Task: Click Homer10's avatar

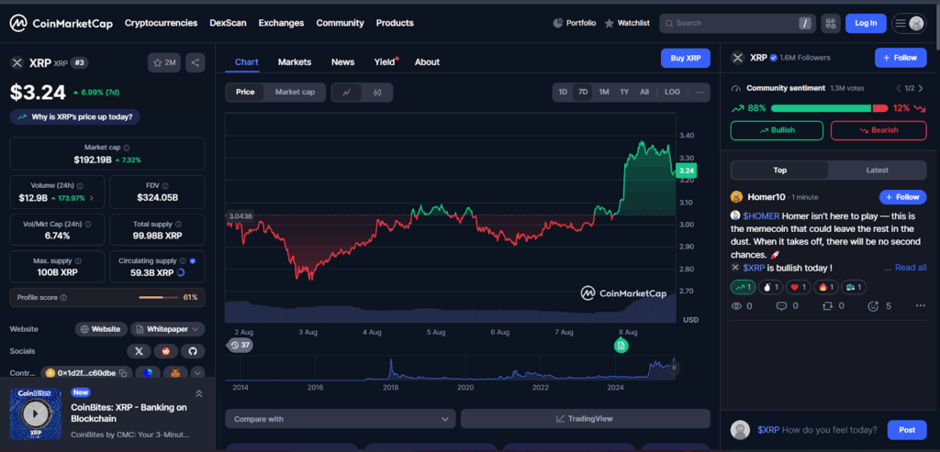Action: coord(737,197)
